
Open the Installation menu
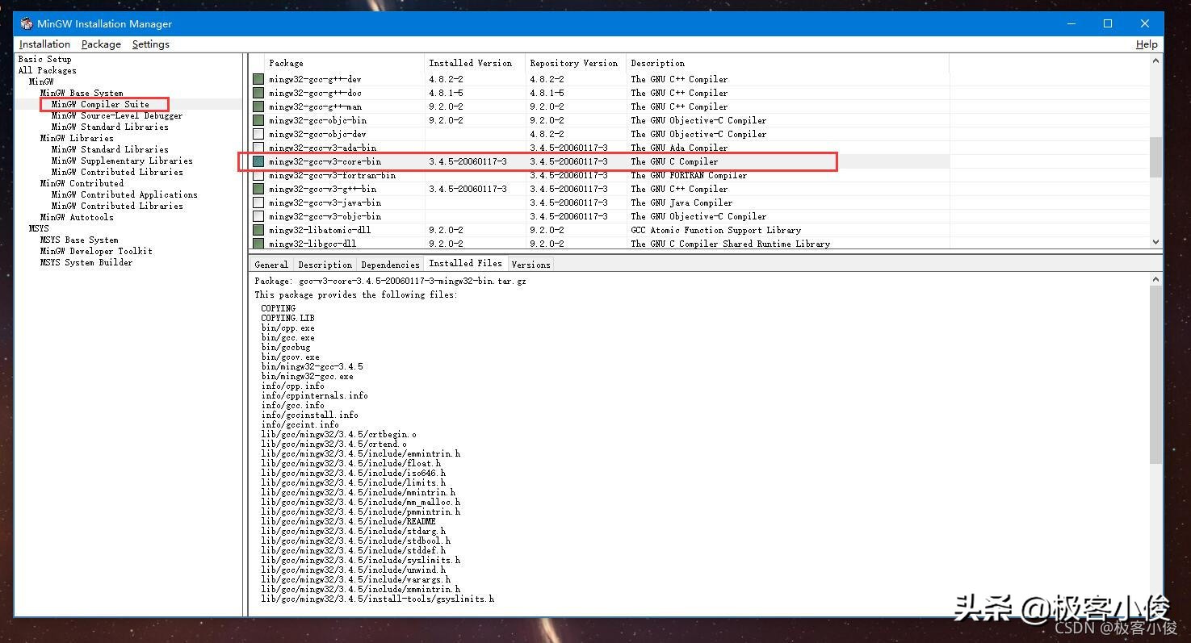(44, 44)
